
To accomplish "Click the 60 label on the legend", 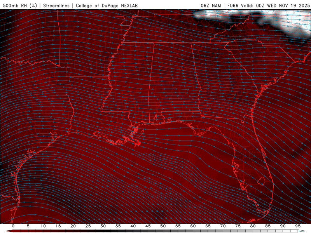I will [193, 226].
